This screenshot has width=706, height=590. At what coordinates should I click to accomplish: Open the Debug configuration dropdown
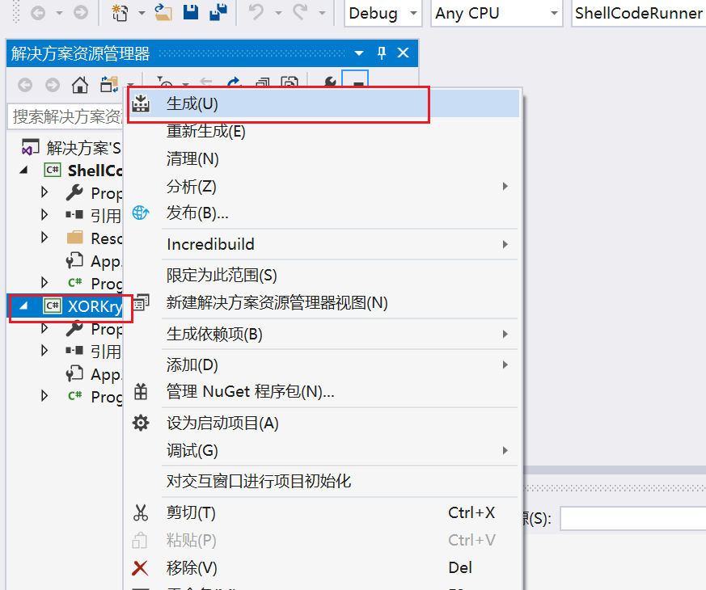(x=383, y=14)
